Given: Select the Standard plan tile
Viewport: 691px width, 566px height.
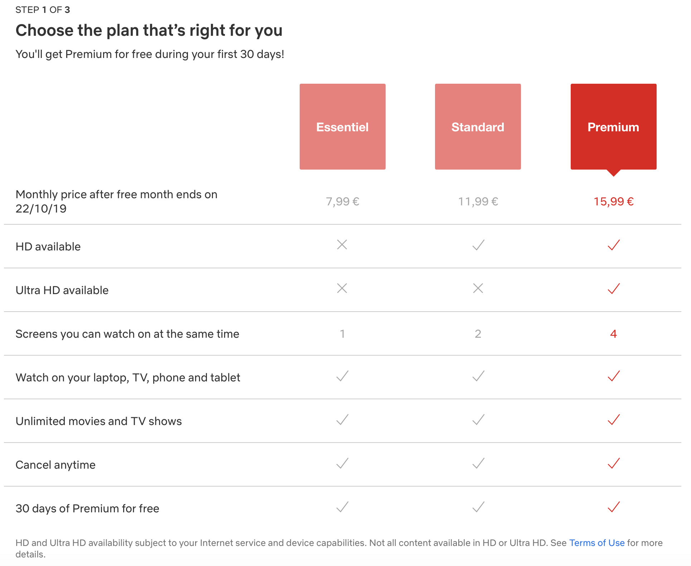Looking at the screenshot, I should pos(478,127).
